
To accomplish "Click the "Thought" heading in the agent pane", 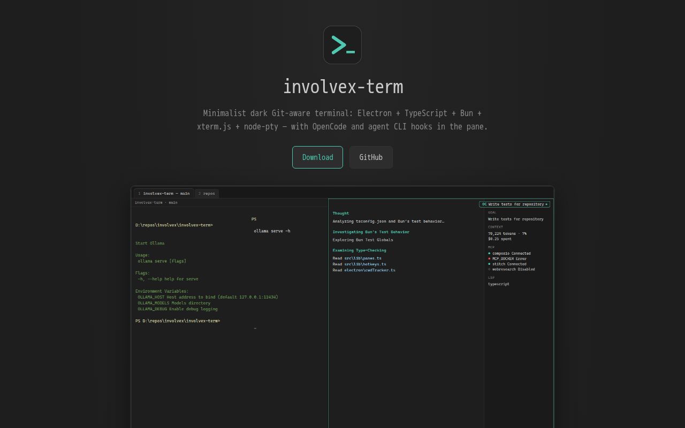I will pos(341,213).
